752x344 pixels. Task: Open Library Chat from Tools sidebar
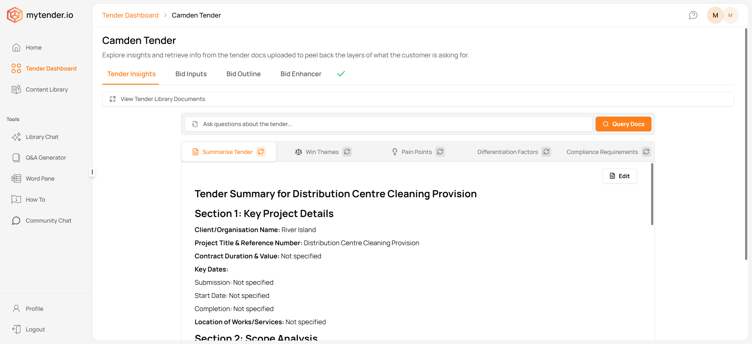42,137
